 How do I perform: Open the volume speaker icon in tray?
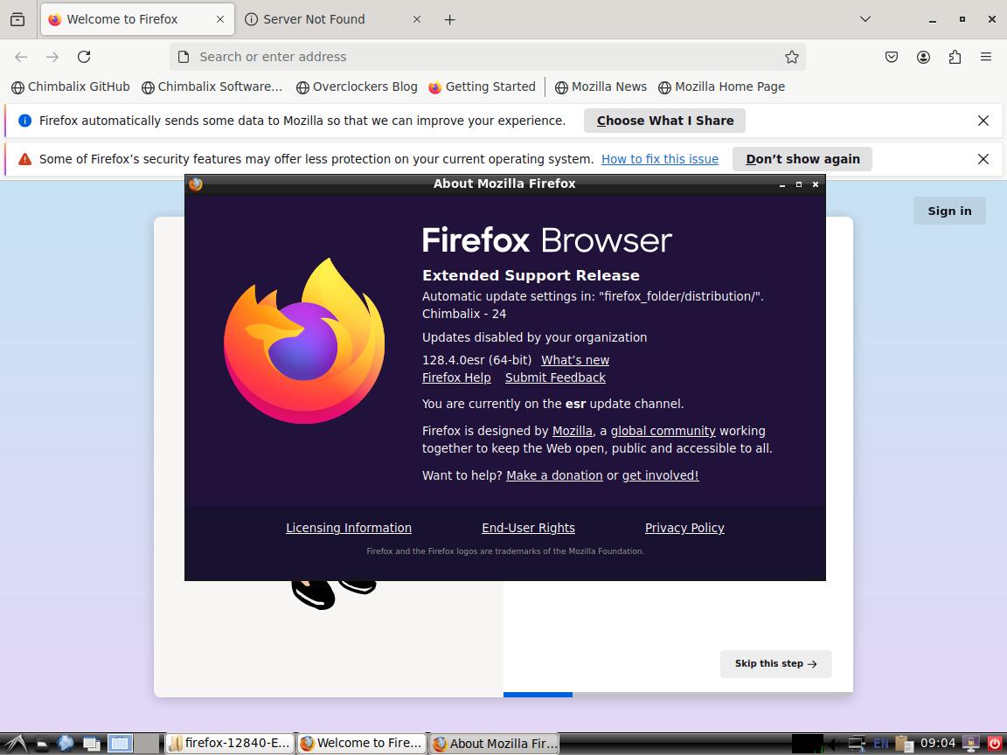point(836,744)
